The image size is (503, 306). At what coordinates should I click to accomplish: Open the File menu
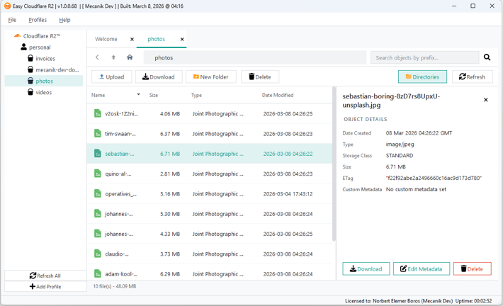click(x=12, y=20)
